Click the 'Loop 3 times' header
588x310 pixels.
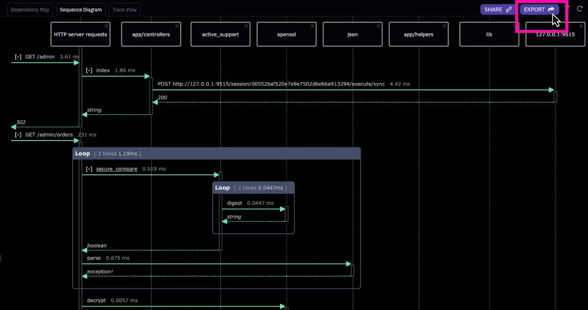tap(217, 153)
